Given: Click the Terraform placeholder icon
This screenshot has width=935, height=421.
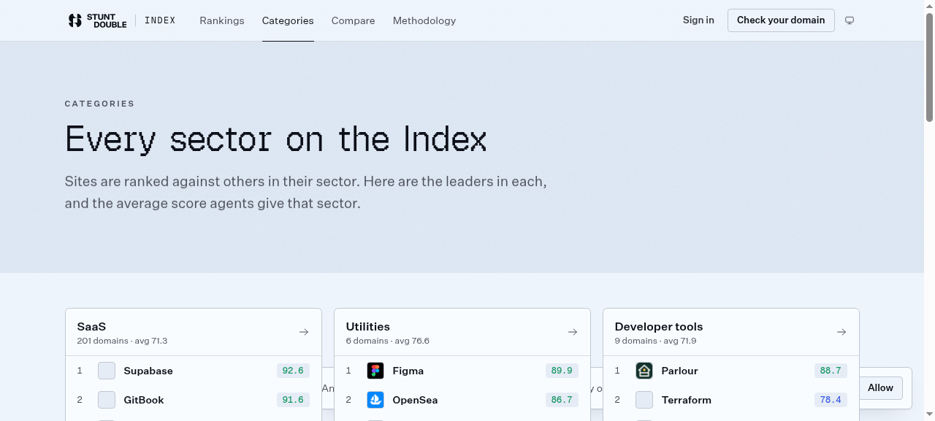Looking at the screenshot, I should coord(644,400).
